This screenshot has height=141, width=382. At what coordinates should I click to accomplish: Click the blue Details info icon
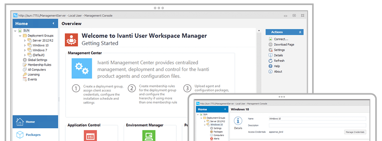click(x=238, y=121)
